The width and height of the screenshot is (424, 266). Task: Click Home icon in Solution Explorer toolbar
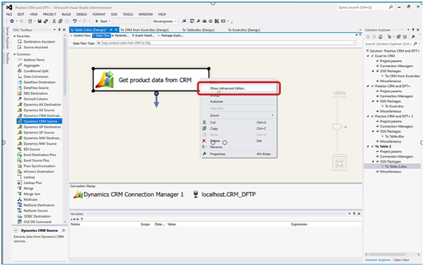(380, 37)
